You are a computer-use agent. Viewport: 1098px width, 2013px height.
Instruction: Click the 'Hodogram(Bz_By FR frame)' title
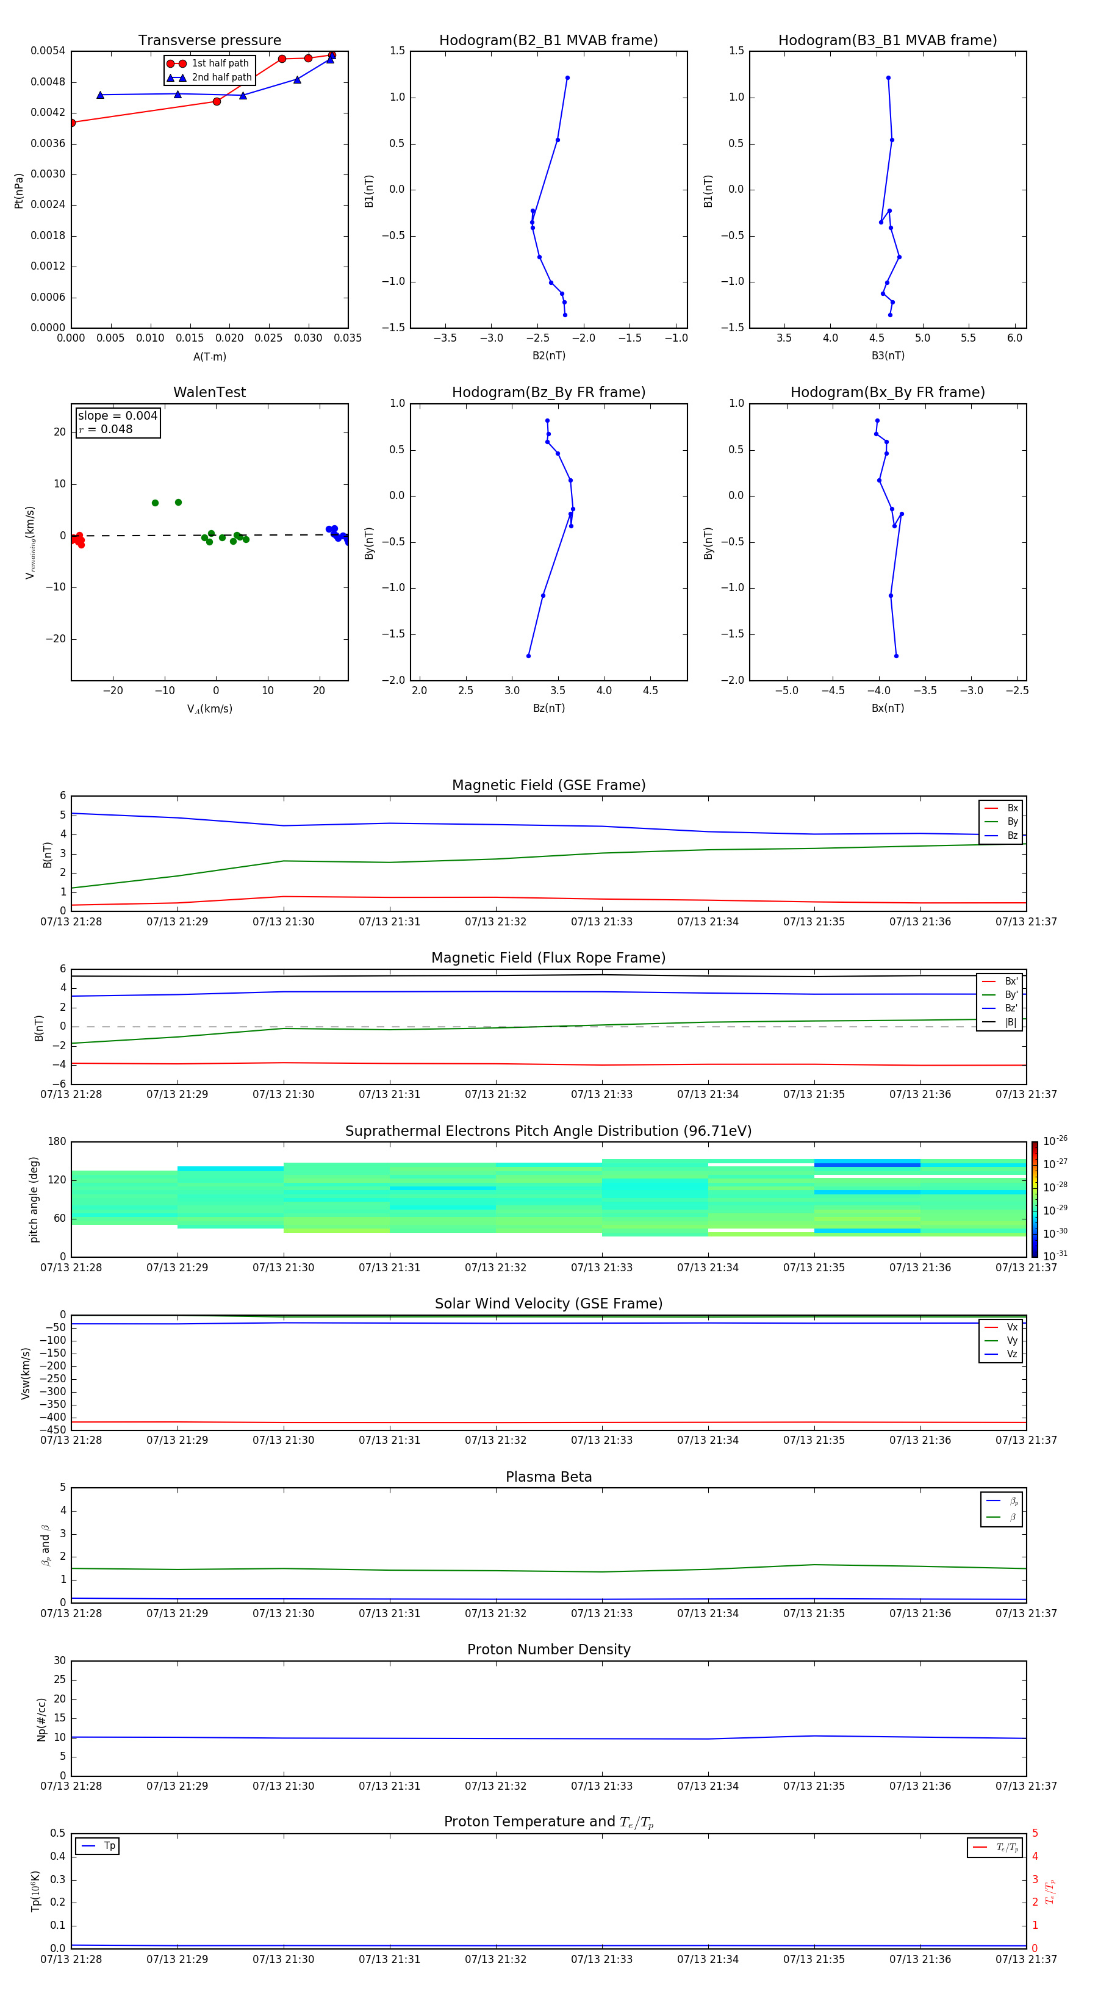pos(548,392)
